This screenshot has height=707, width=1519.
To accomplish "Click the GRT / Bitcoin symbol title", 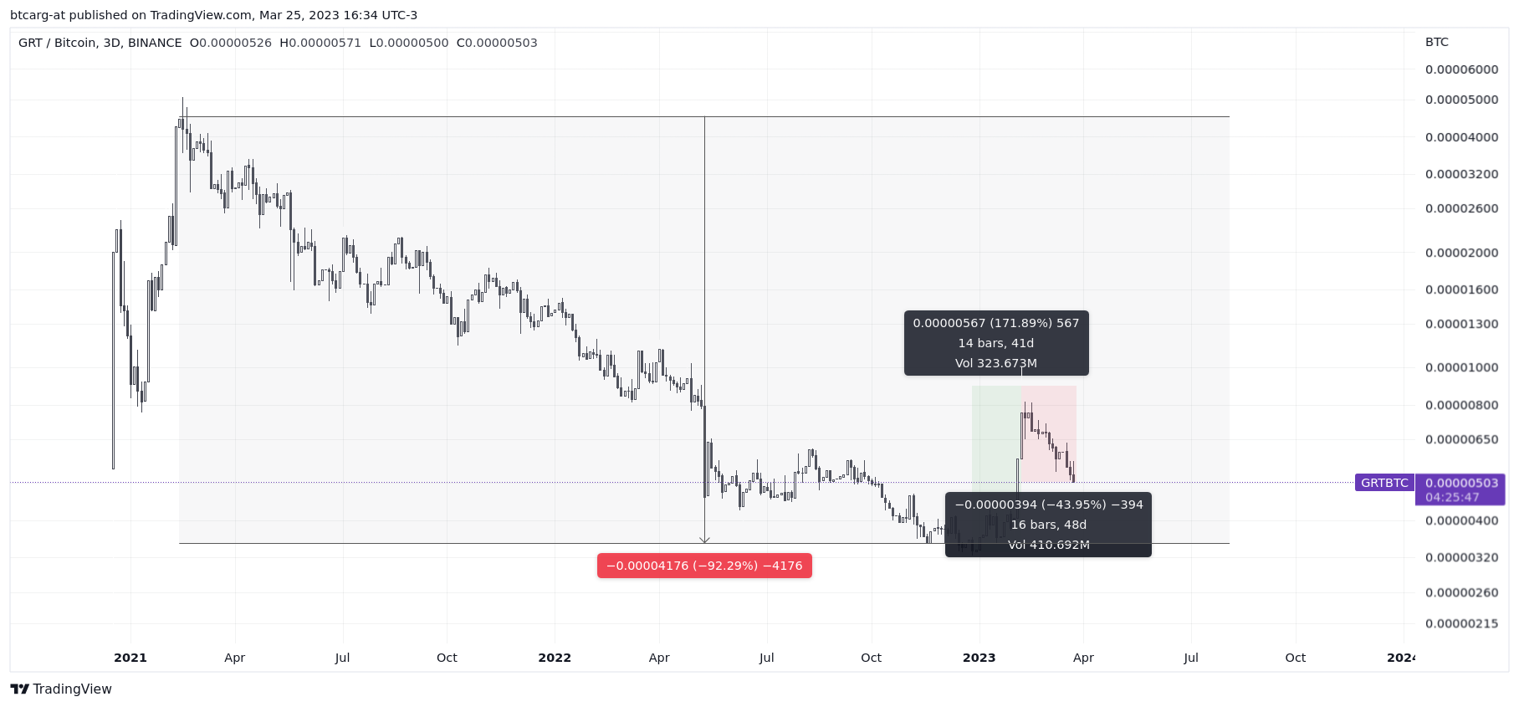I will pos(100,43).
